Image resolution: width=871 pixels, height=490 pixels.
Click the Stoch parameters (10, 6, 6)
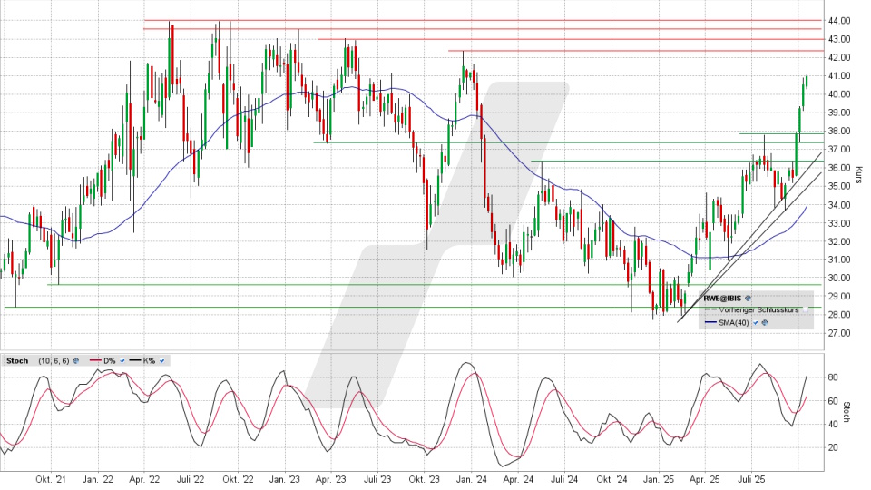point(52,360)
